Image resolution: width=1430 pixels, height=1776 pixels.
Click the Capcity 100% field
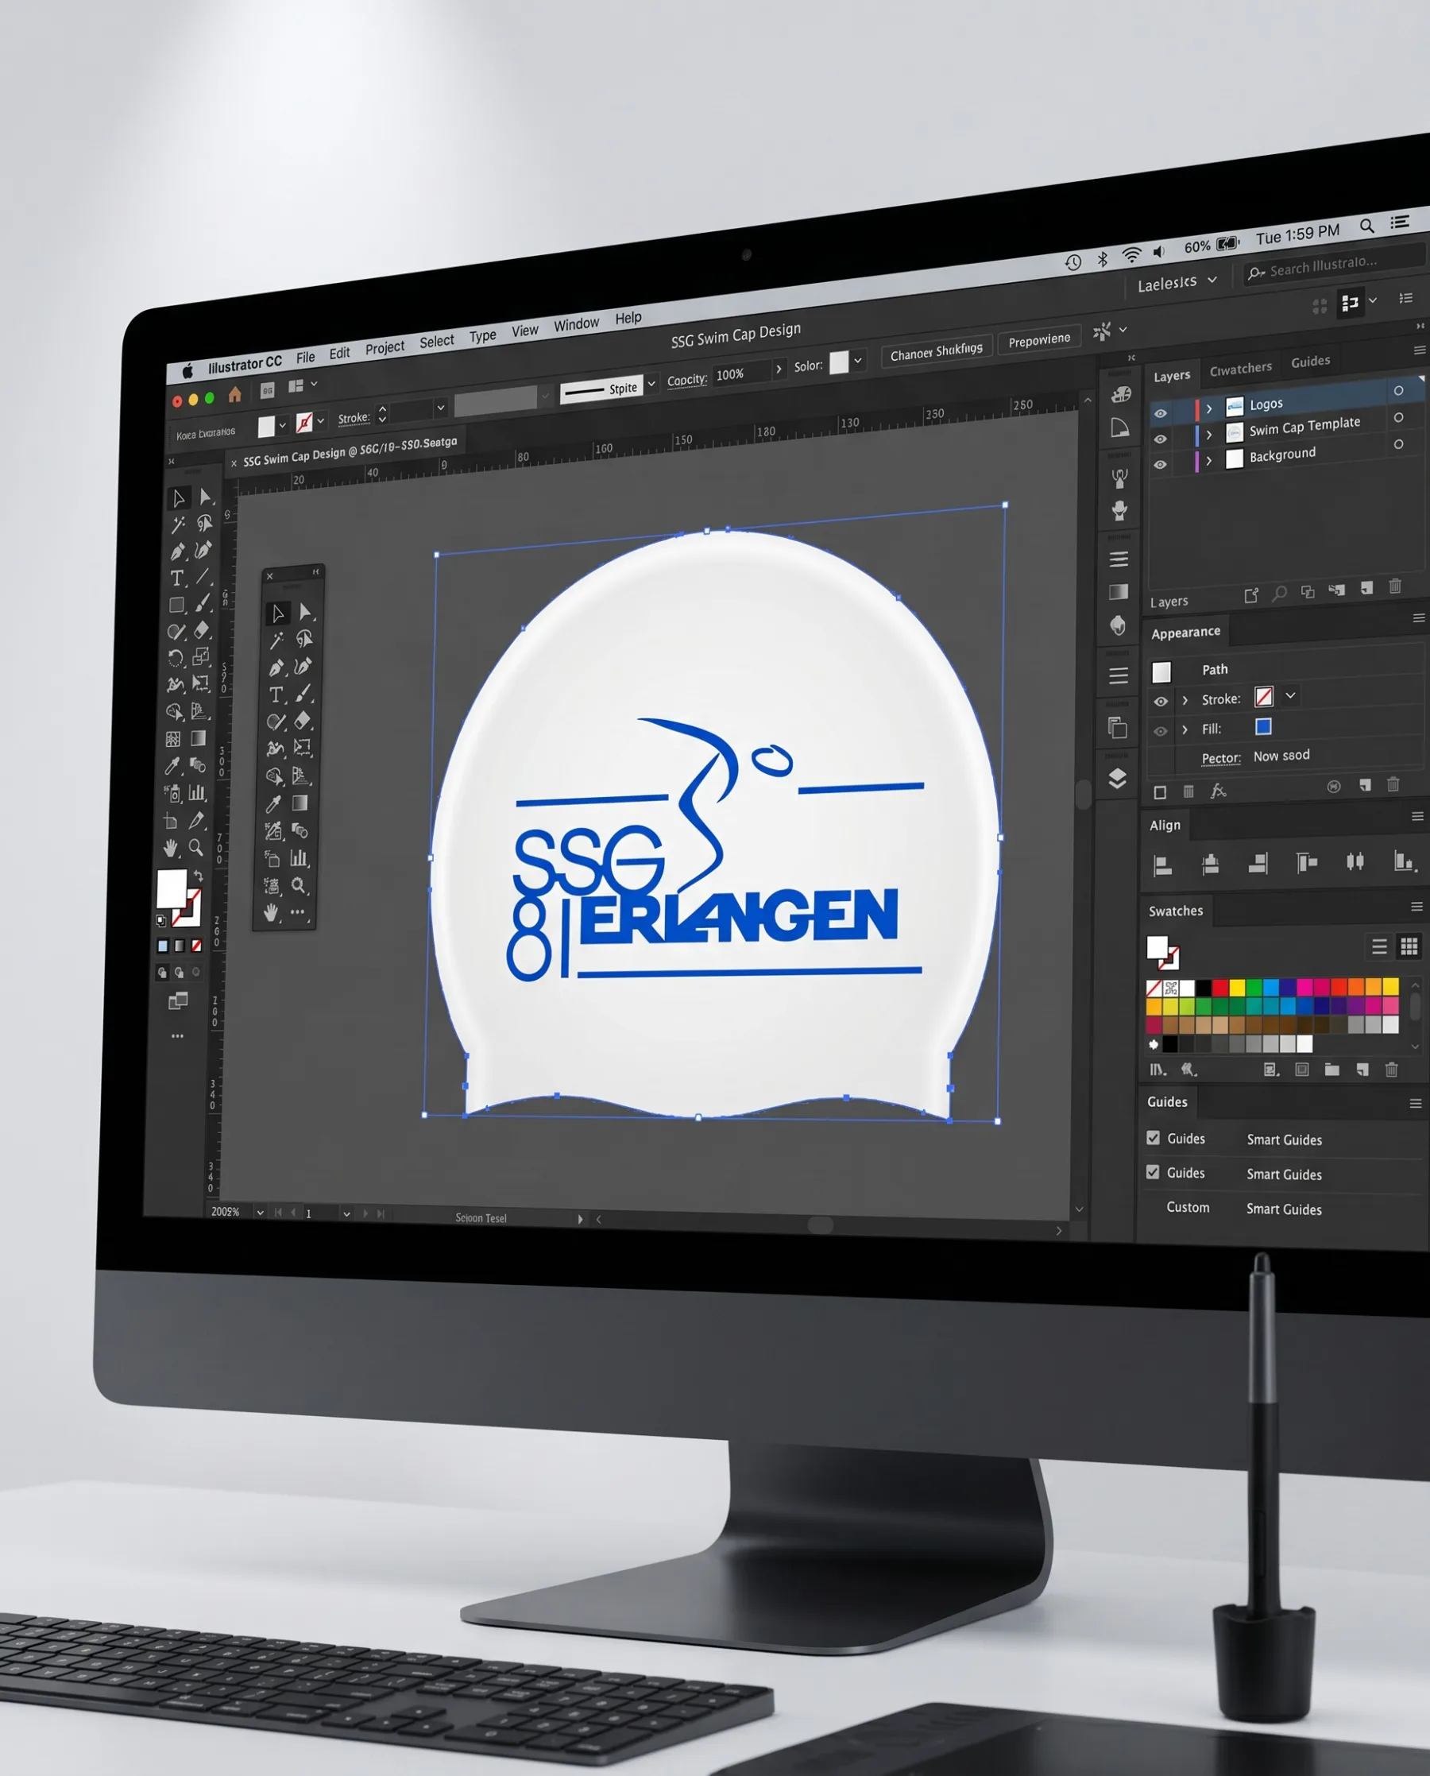coord(742,373)
